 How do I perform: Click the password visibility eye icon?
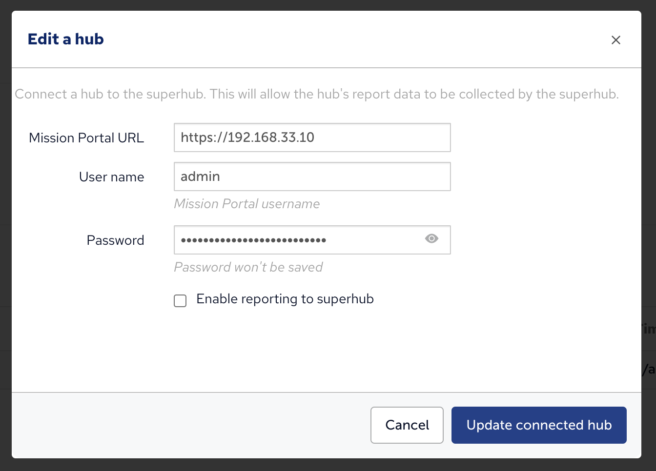[x=431, y=239]
